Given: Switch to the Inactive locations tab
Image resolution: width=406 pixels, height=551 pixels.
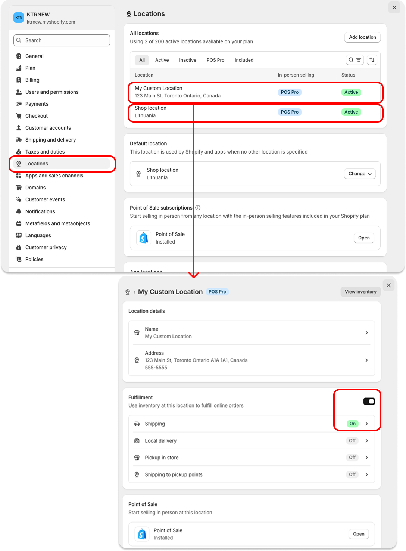Looking at the screenshot, I should pyautogui.click(x=188, y=60).
